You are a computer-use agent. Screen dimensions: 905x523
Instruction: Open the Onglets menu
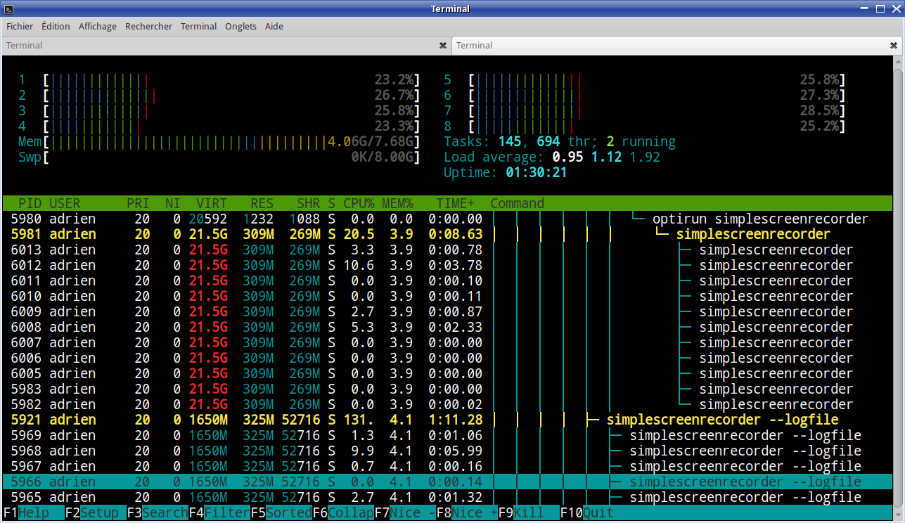coord(240,26)
